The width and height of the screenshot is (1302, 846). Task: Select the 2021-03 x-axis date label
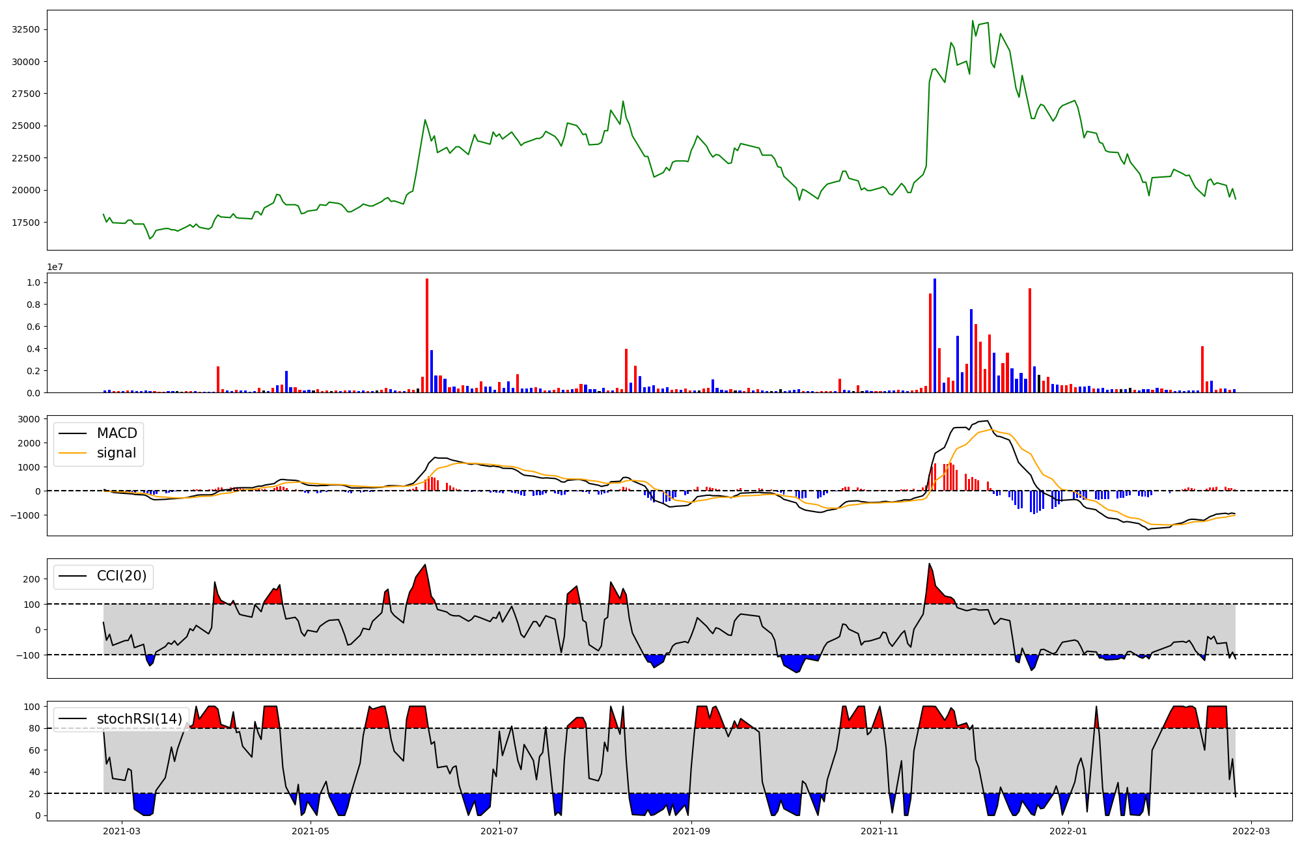coord(122,830)
